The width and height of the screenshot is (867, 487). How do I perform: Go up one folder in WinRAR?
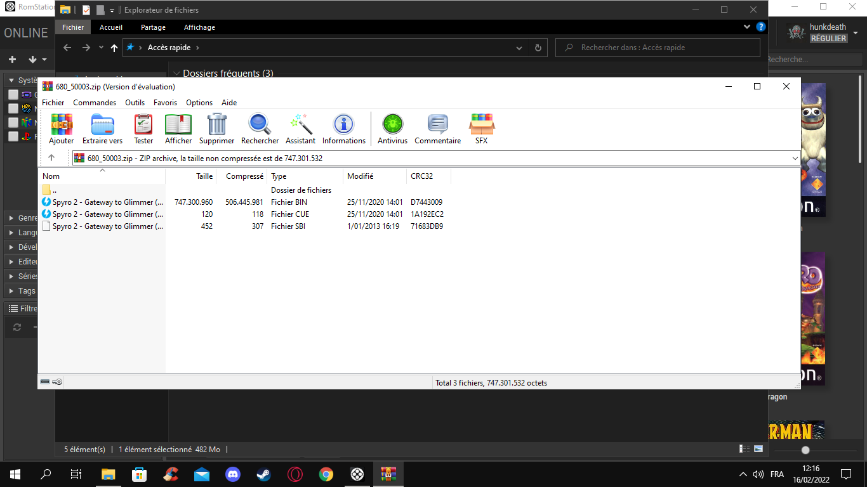(51, 158)
